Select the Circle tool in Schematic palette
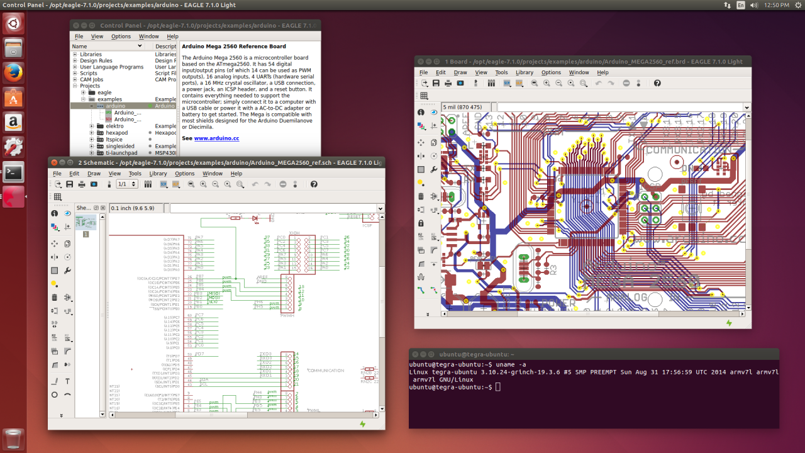 tap(55, 394)
